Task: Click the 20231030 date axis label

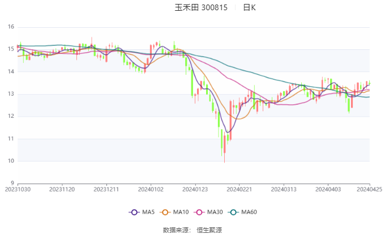Action: [18, 189]
